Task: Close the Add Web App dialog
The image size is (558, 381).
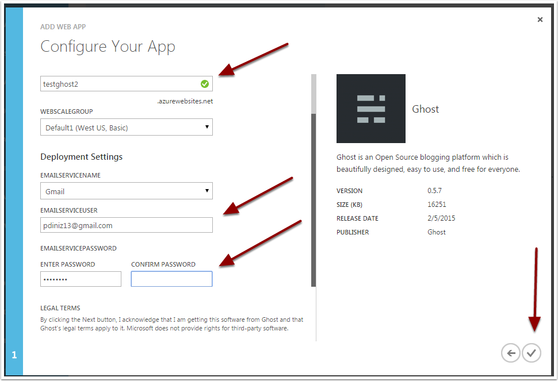Action: (x=540, y=20)
